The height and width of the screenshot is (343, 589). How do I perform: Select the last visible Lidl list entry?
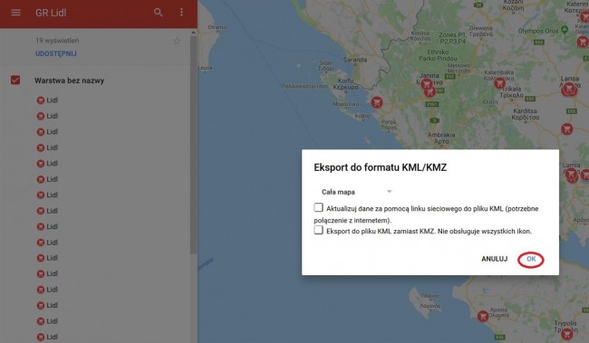click(47, 337)
